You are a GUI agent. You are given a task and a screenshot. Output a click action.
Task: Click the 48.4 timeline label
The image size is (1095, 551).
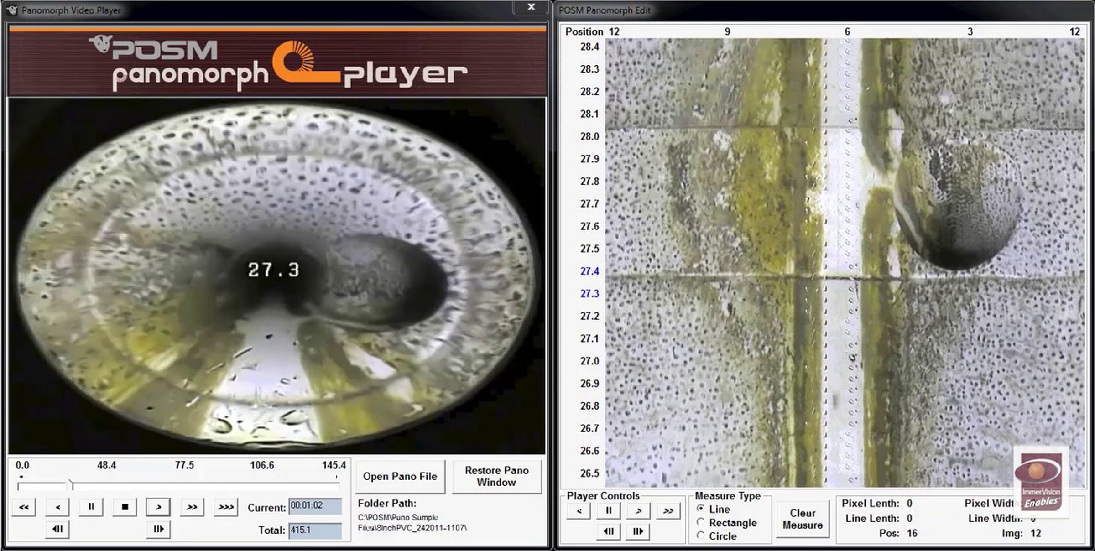pyautogui.click(x=106, y=466)
